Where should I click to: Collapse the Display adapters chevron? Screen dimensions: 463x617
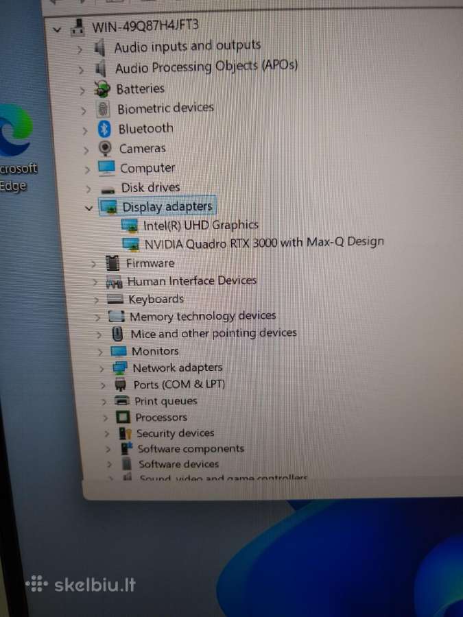click(x=89, y=208)
